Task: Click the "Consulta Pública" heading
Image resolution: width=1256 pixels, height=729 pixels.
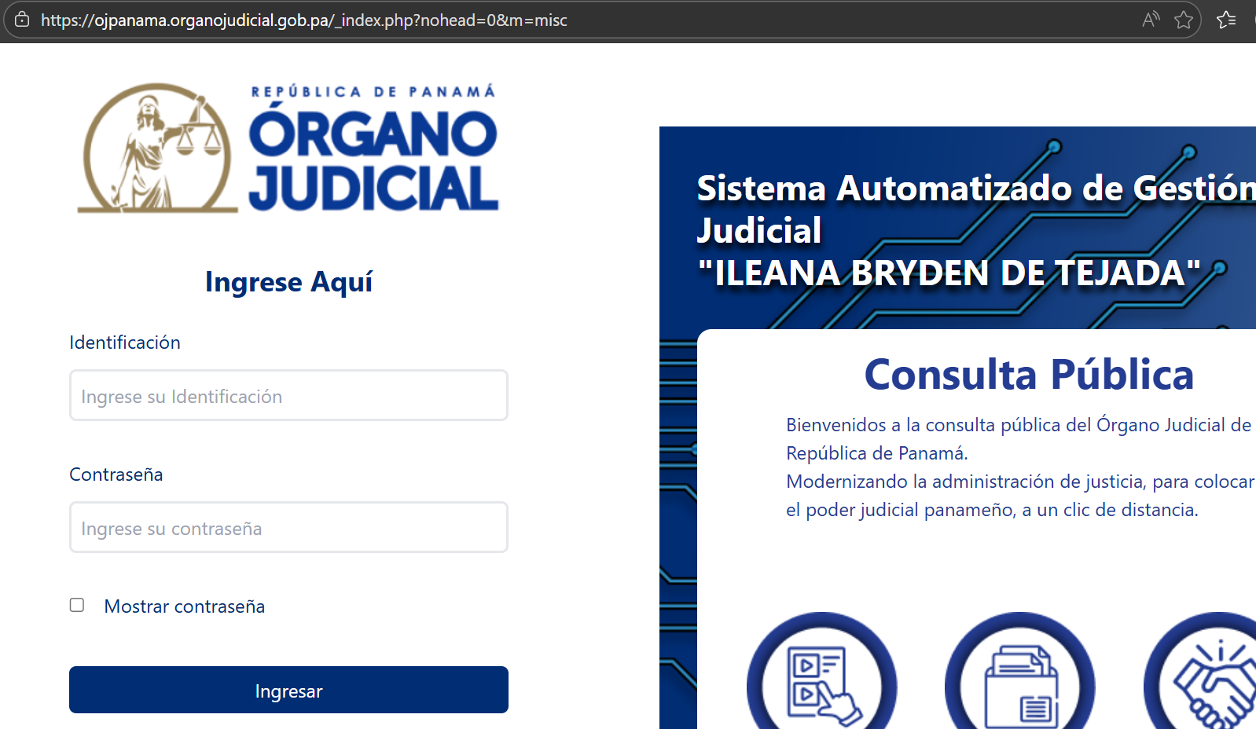Action: point(1028,375)
